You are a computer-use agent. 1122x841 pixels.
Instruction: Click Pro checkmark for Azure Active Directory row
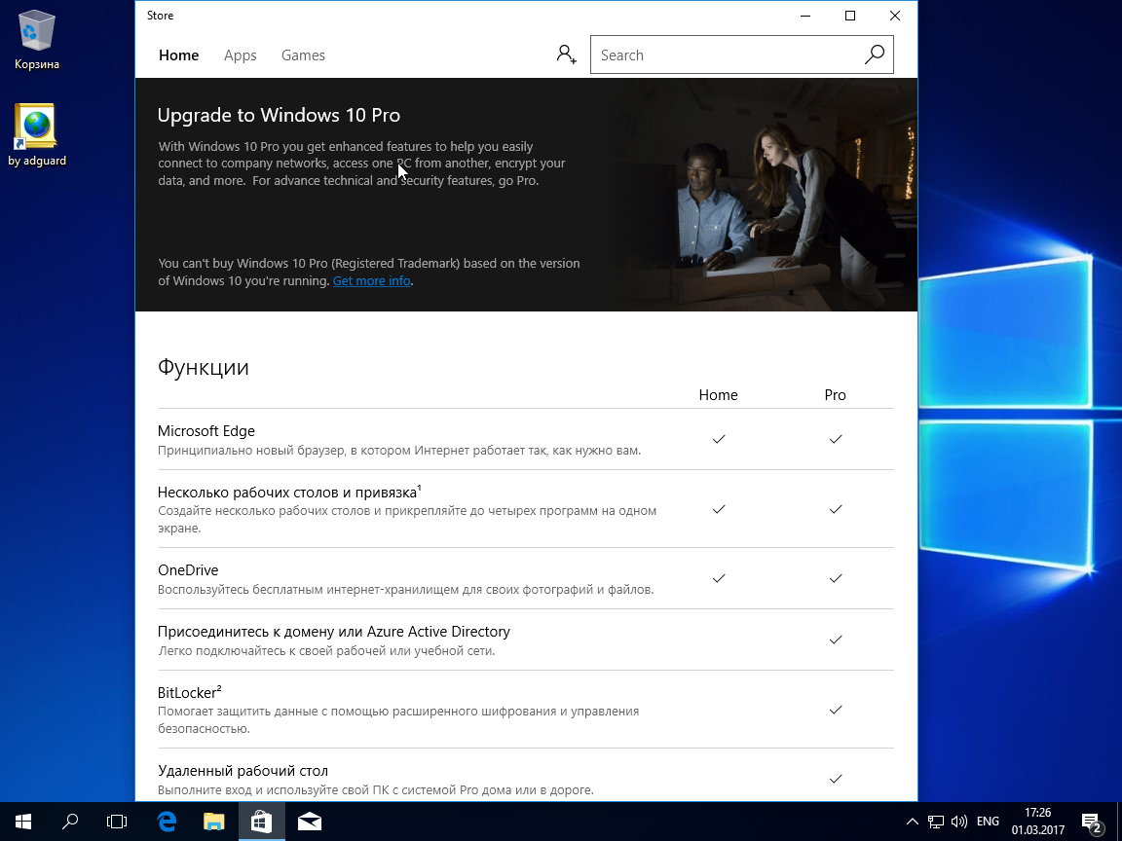coord(835,640)
